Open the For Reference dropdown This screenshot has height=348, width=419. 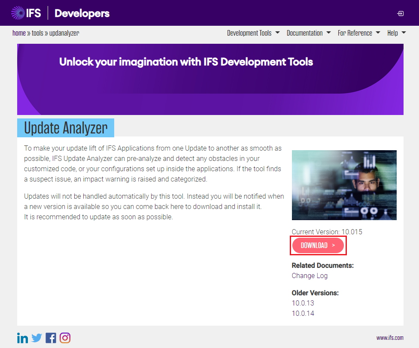point(358,33)
